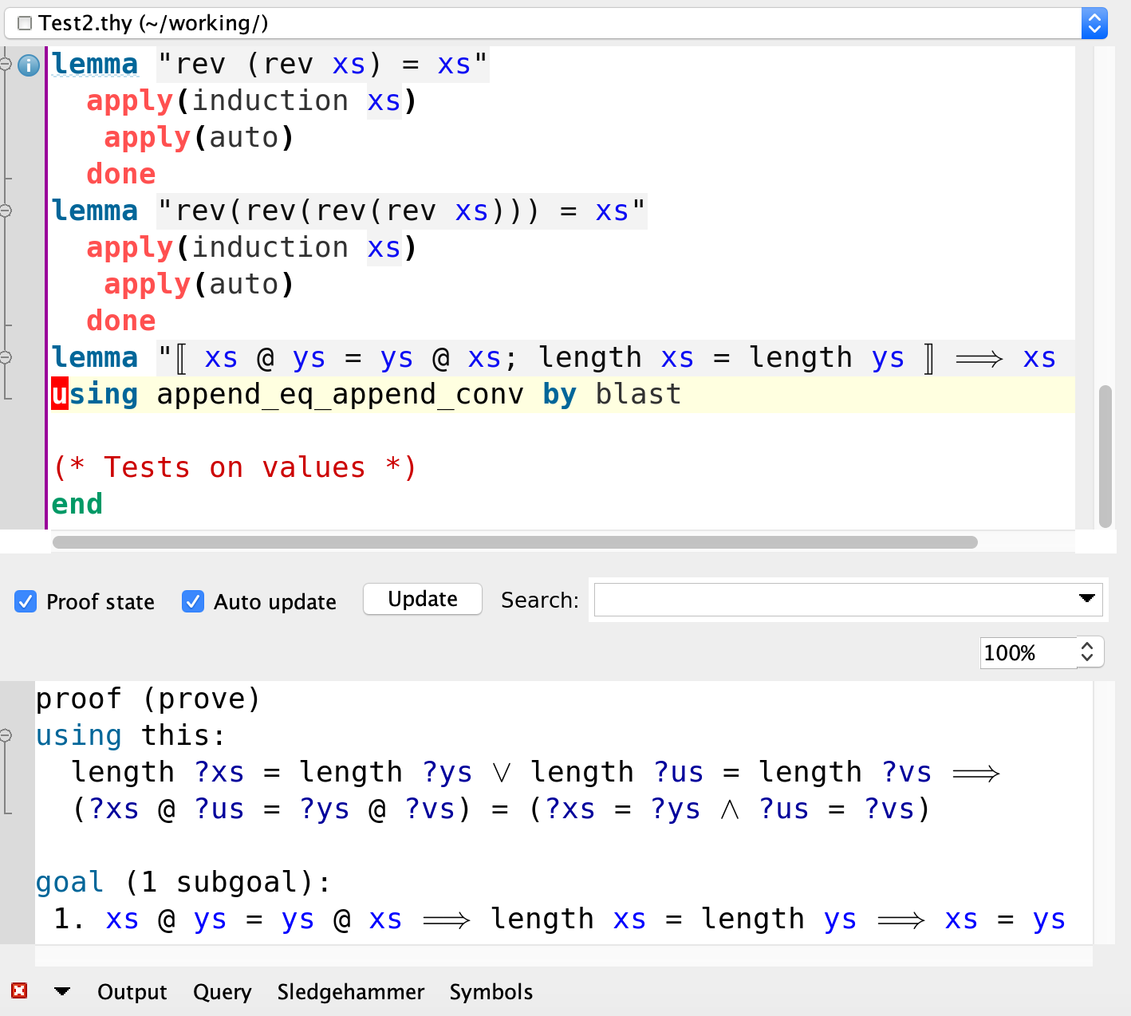The height and width of the screenshot is (1016, 1131).
Task: Toggle the Auto update checkbox
Action: (193, 601)
